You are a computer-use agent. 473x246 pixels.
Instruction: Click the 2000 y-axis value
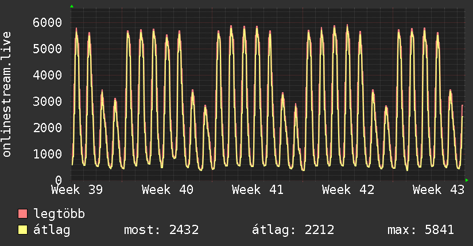point(48,128)
